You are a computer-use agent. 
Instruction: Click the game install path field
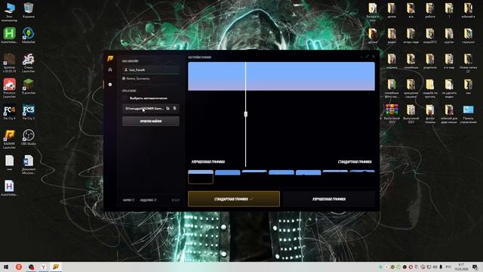coord(151,109)
